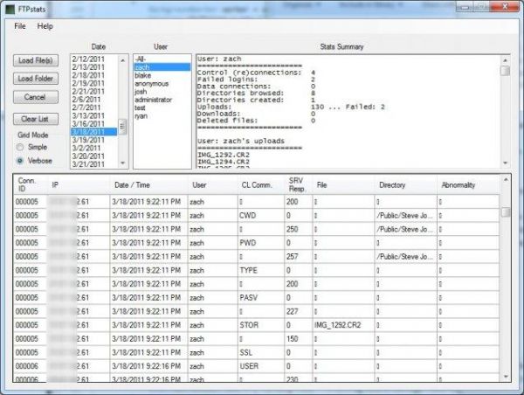Choose the Verbose grid mode option

[x=22, y=160]
